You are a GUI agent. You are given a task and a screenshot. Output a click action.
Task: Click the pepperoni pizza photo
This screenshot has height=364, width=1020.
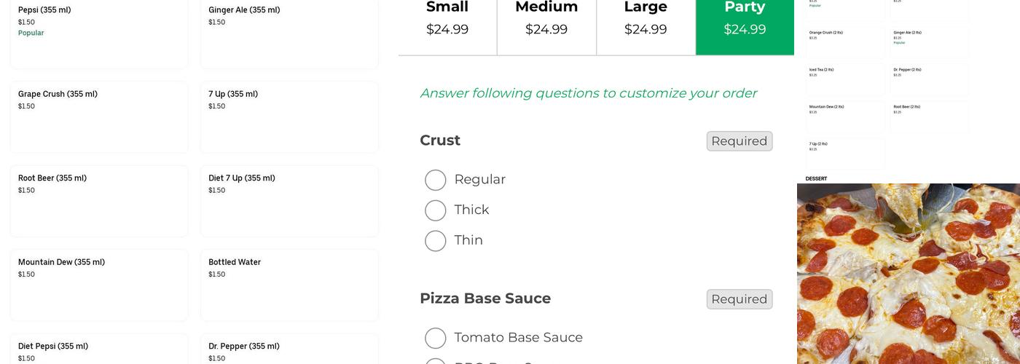909,274
